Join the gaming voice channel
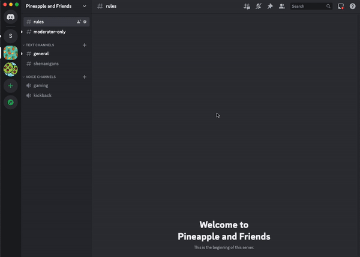Screen dimensions: 360x257 (x=56, y=85)
